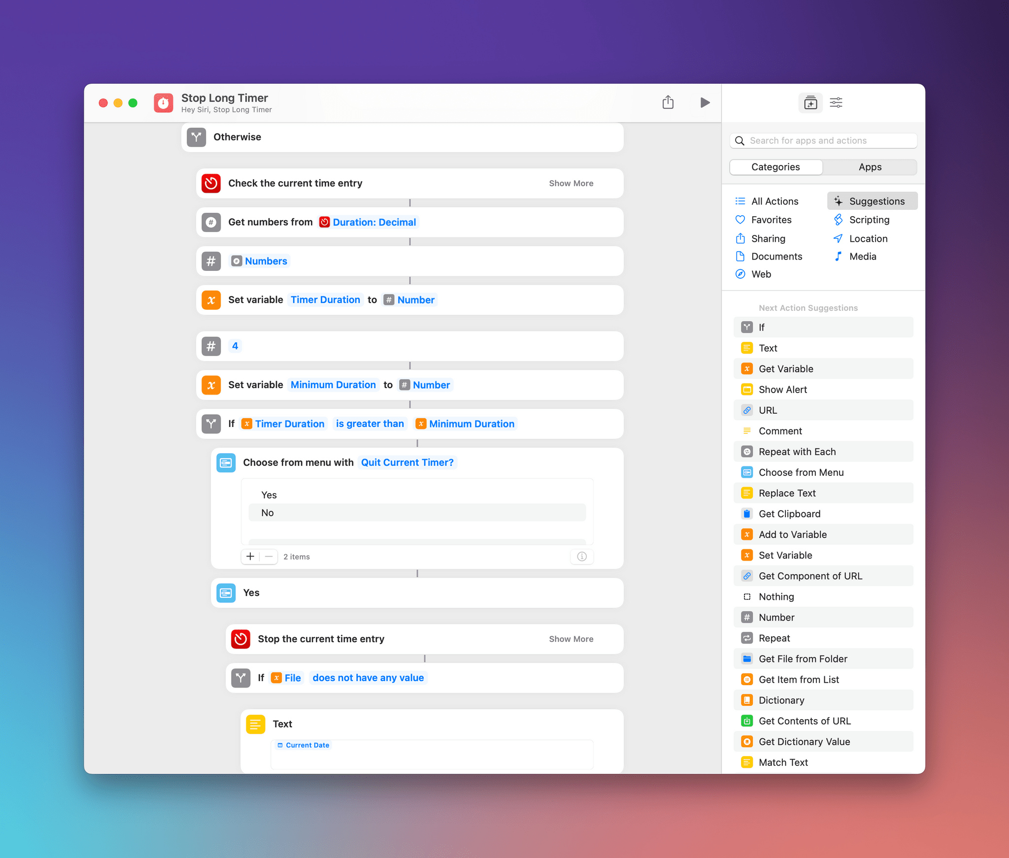
Task: Show More on Check the current time entry
Action: tap(572, 183)
